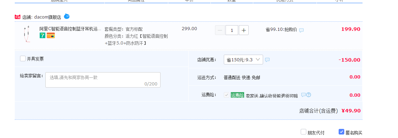Click the help question mark icon for 运费险
The height and width of the screenshot is (138, 398).
coord(309,95)
